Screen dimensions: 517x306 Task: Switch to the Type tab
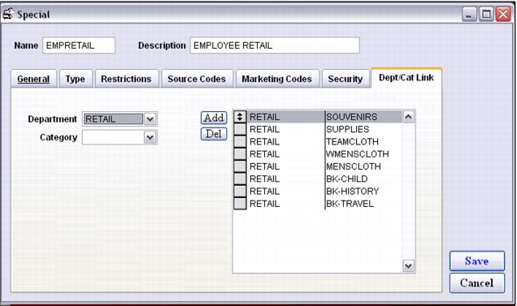pos(76,79)
